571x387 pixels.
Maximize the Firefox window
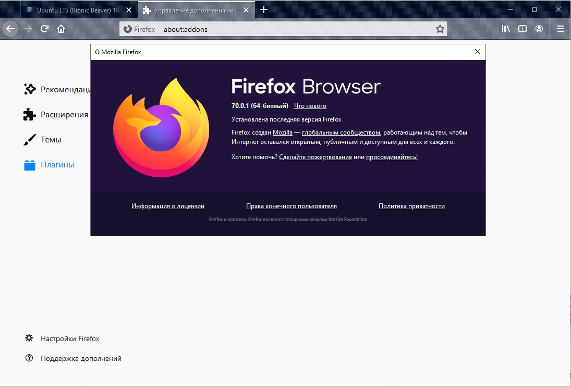534,9
